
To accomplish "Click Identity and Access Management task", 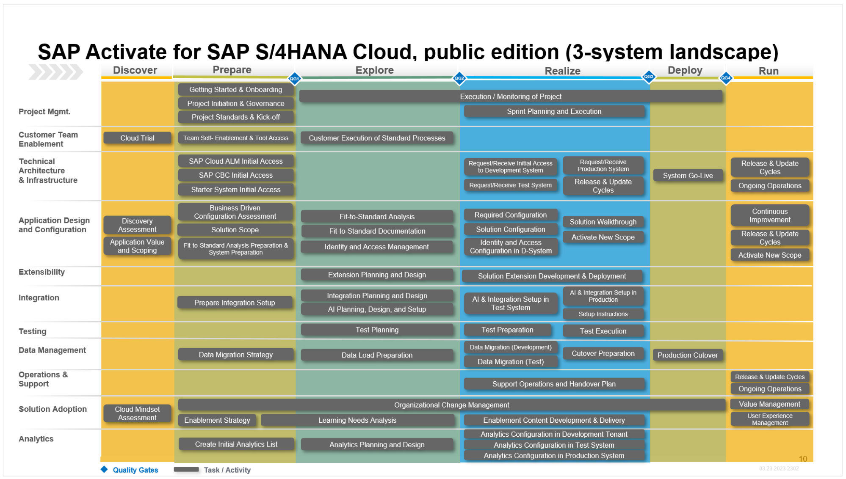I will tap(377, 247).
